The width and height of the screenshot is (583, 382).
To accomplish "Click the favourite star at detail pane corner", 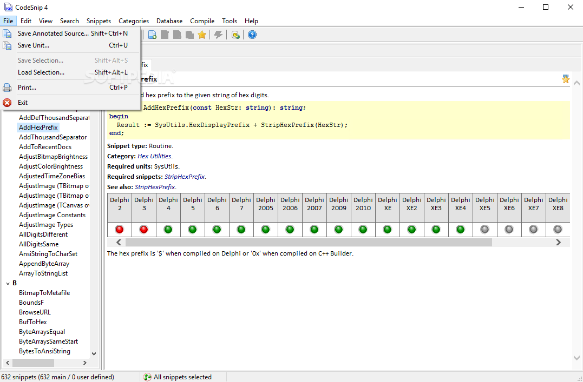I will pyautogui.click(x=566, y=79).
